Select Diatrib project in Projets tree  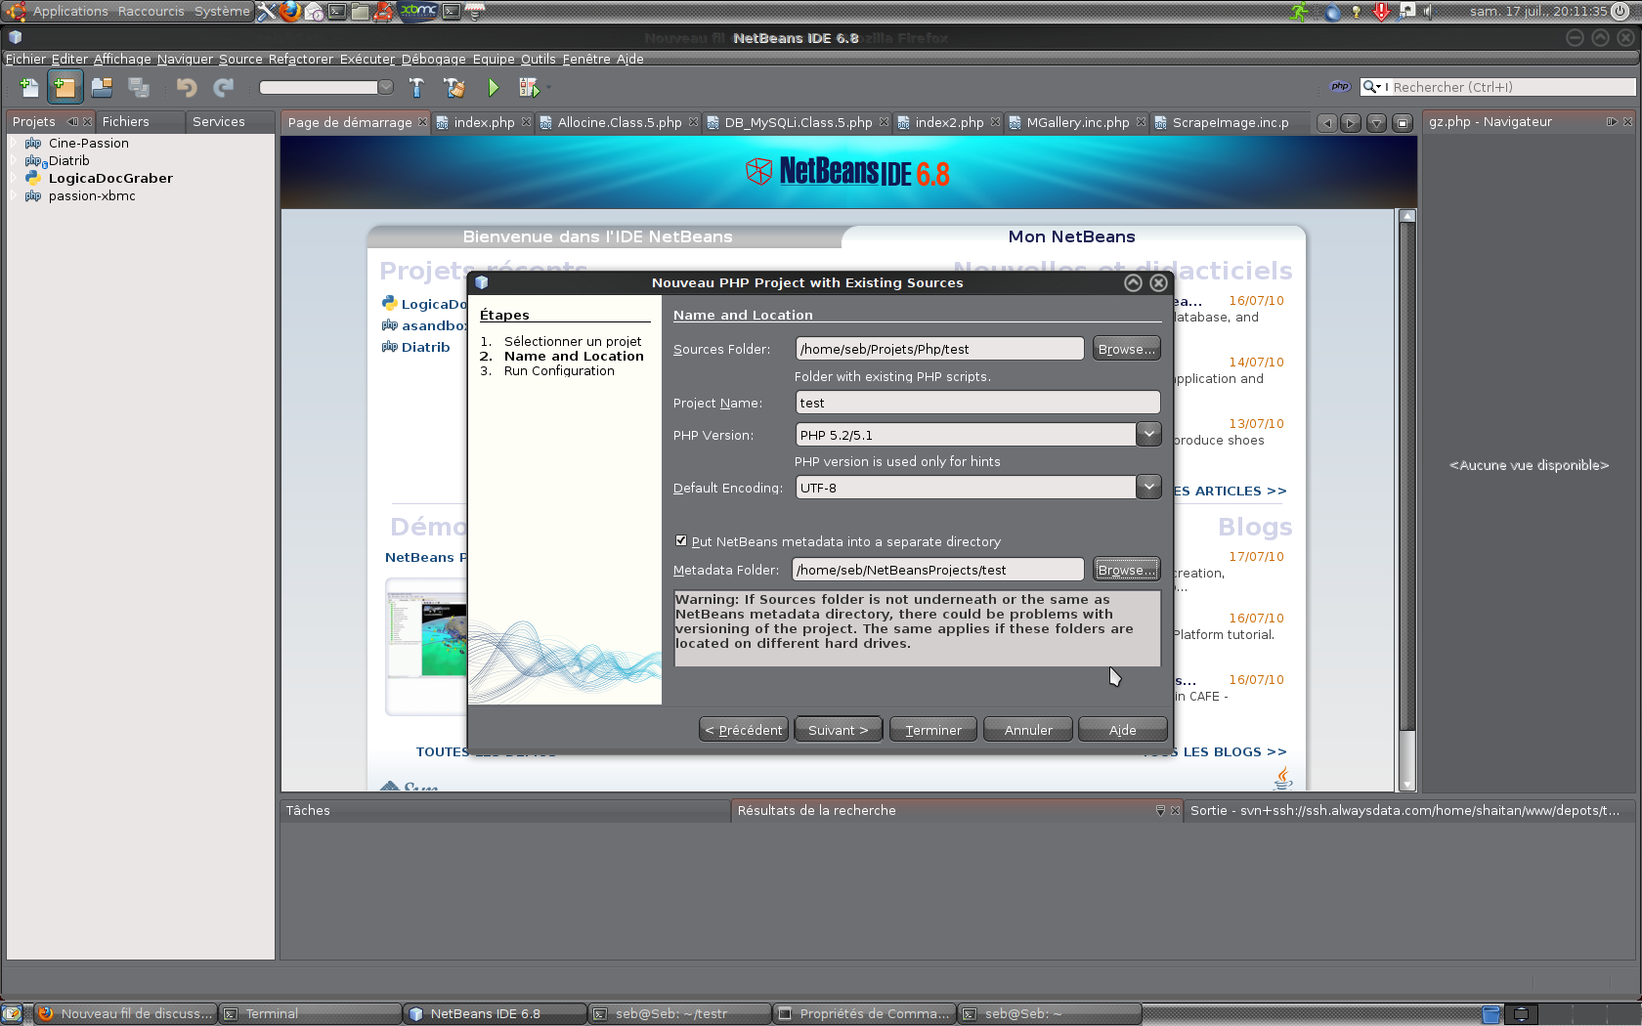tap(68, 160)
